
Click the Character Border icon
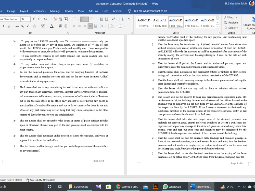[66, 19]
